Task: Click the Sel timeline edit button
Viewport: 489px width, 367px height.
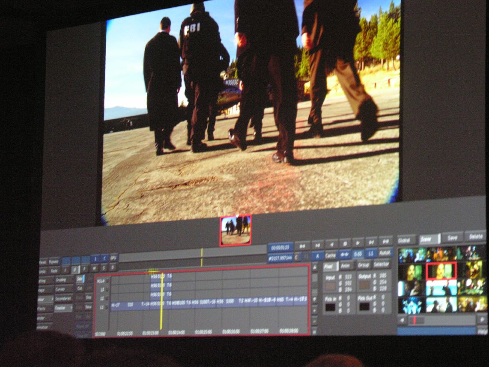Action: (x=80, y=279)
